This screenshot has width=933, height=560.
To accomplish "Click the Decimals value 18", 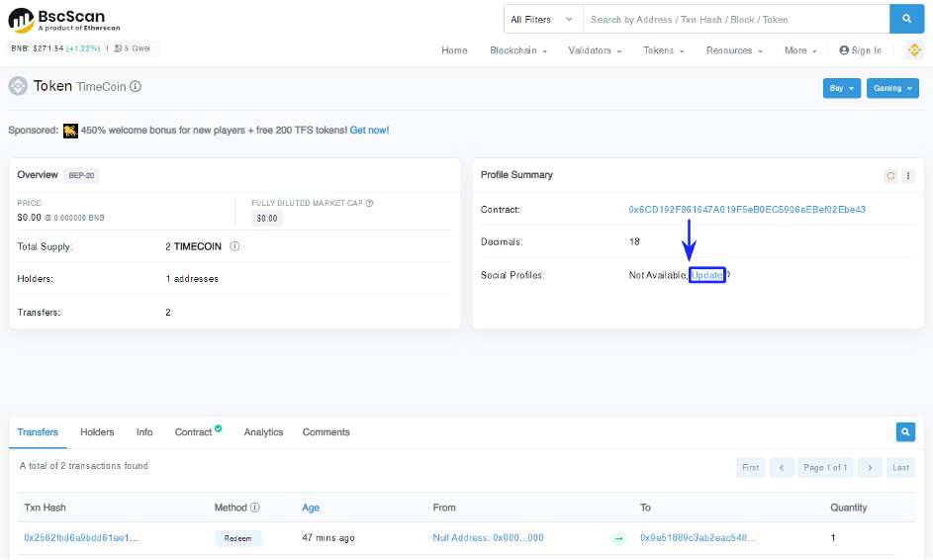I will tap(634, 241).
